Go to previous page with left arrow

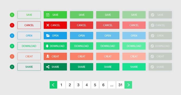[53, 85]
